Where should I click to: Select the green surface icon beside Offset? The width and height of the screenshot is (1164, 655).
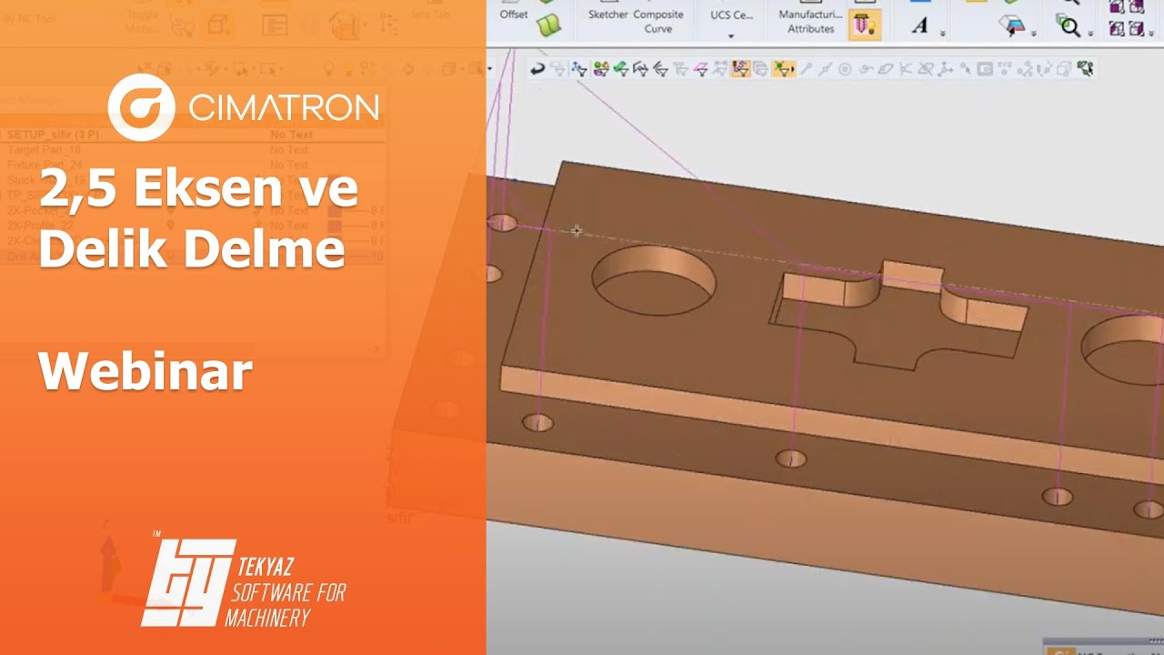pos(548,25)
